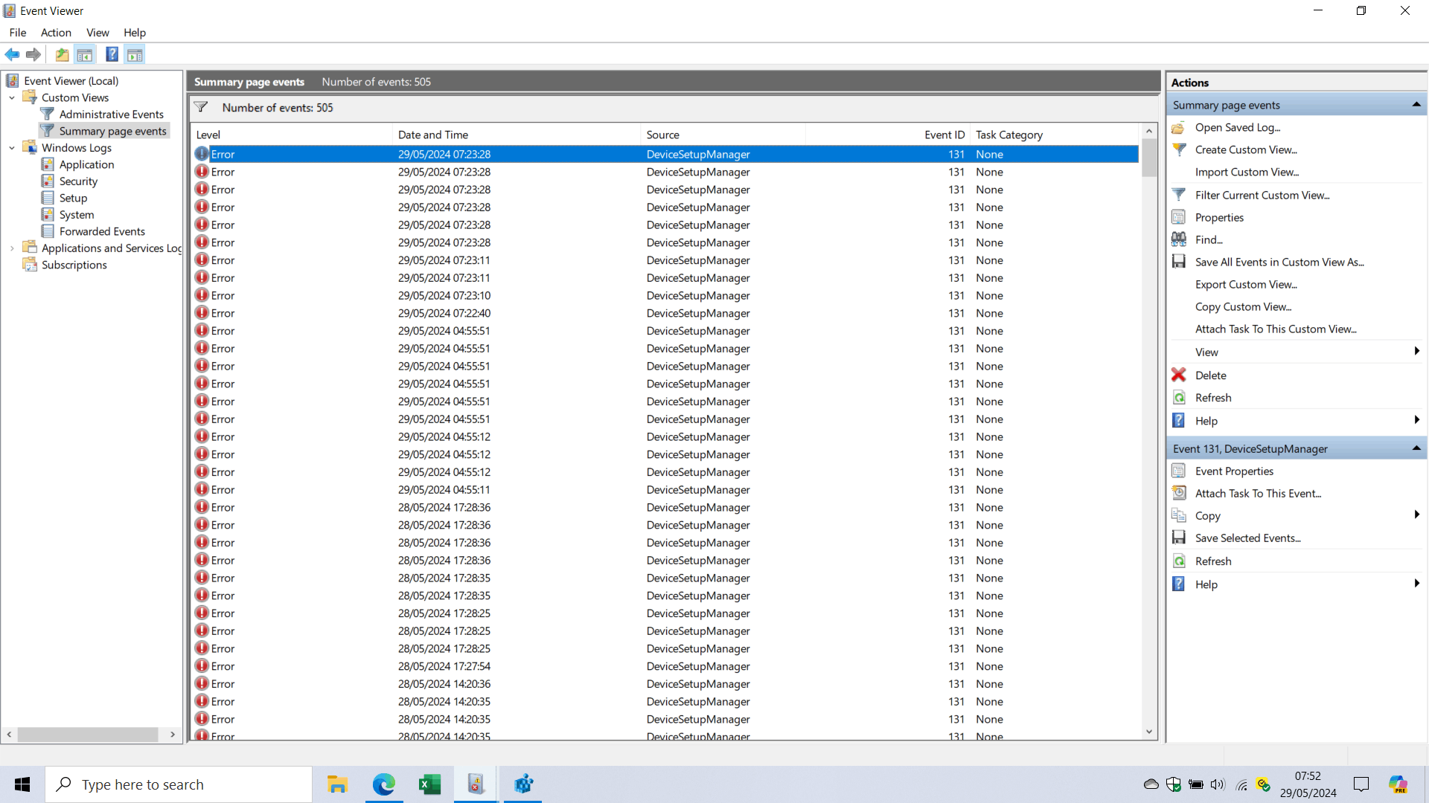Collapse the Summary page events actions section
The width and height of the screenshot is (1429, 803).
pos(1416,105)
